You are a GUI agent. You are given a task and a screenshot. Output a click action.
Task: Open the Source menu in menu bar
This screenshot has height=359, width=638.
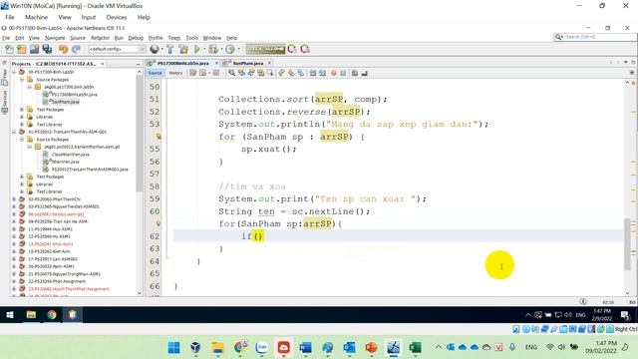78,38
